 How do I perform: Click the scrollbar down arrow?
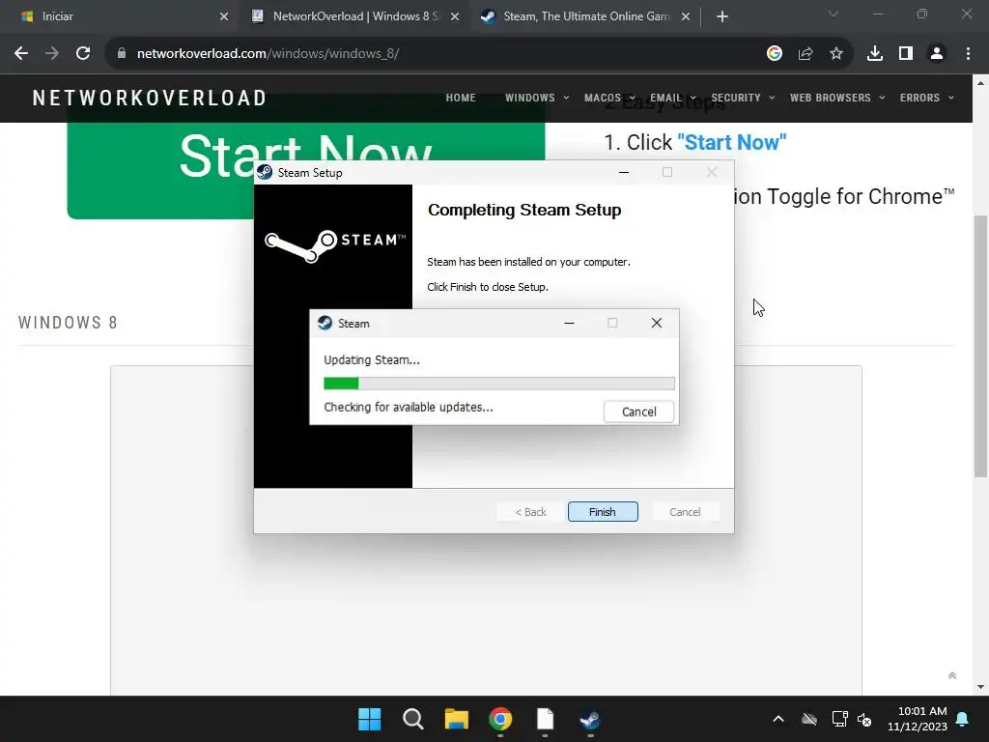tap(981, 687)
